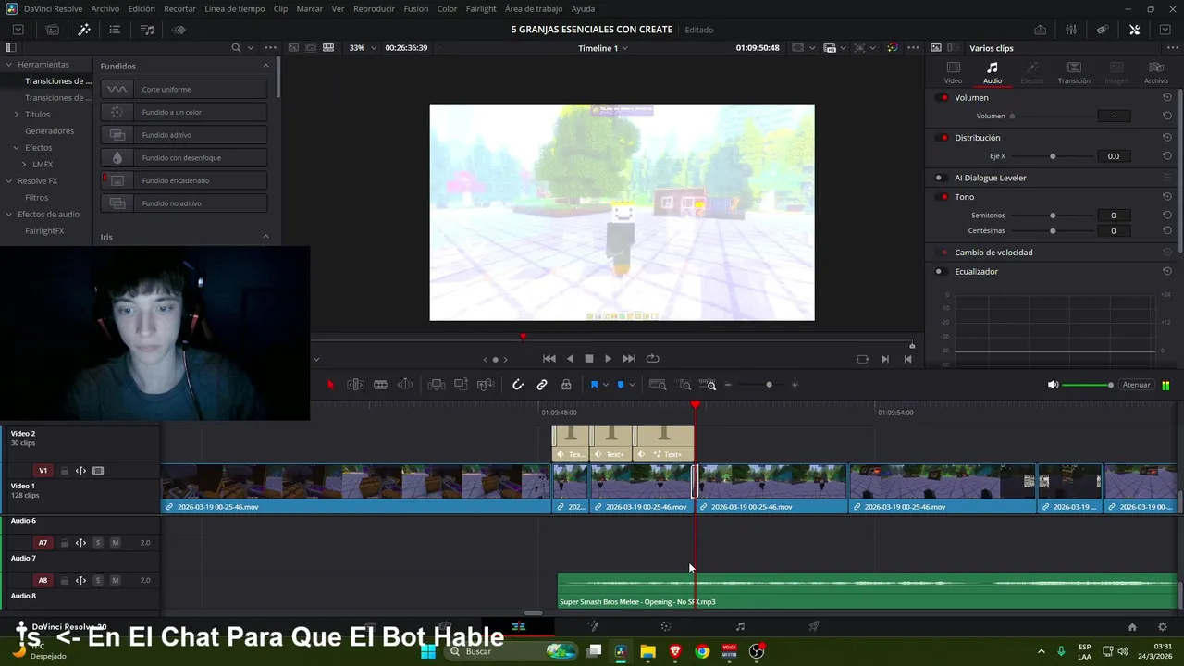1184x666 pixels.
Task: Open the Reproducir menu
Action: coord(374,8)
